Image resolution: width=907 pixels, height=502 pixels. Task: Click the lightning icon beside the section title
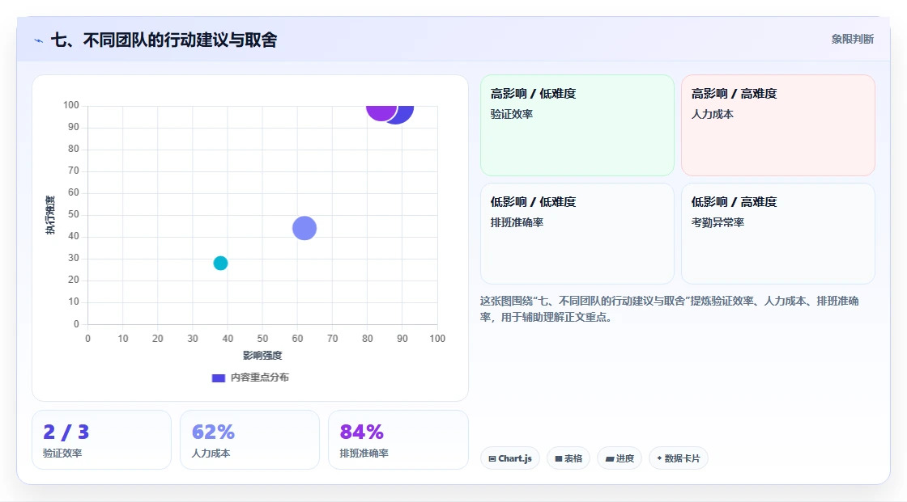39,40
